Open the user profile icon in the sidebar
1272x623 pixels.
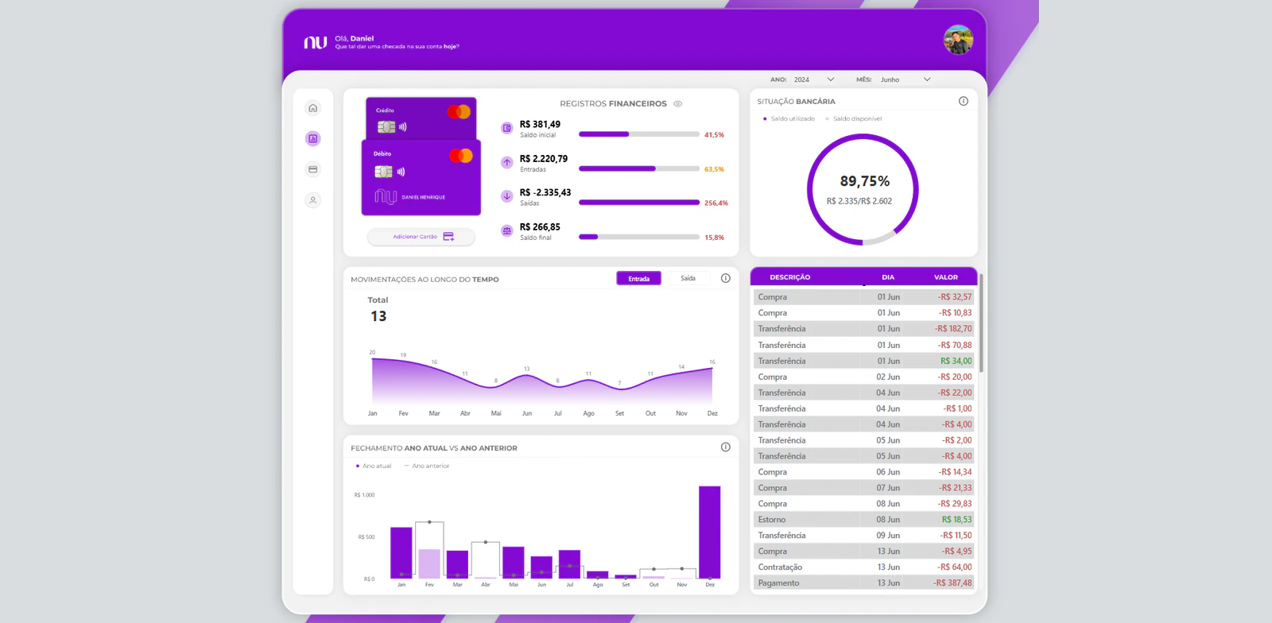coord(313,200)
